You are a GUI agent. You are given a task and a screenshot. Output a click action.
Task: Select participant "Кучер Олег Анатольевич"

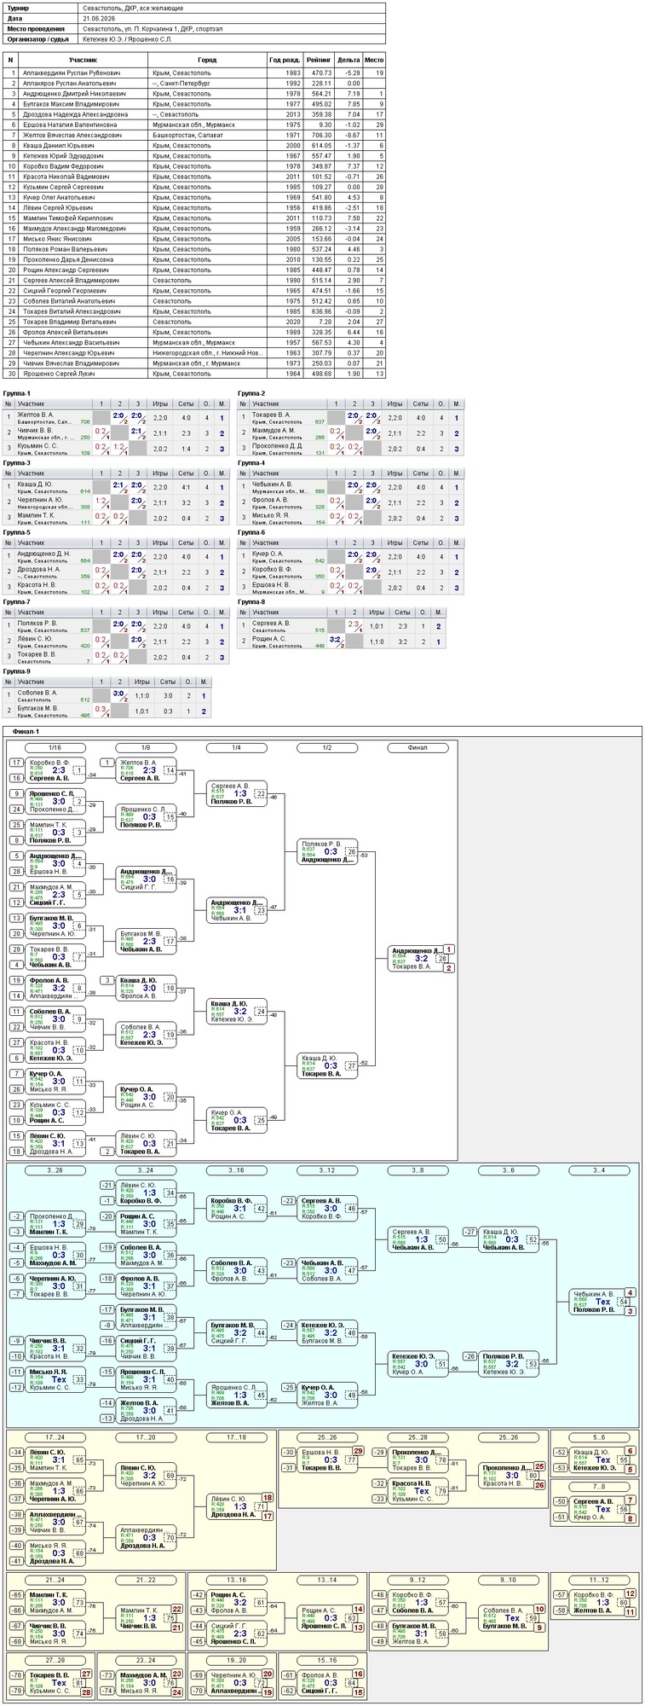tap(61, 197)
